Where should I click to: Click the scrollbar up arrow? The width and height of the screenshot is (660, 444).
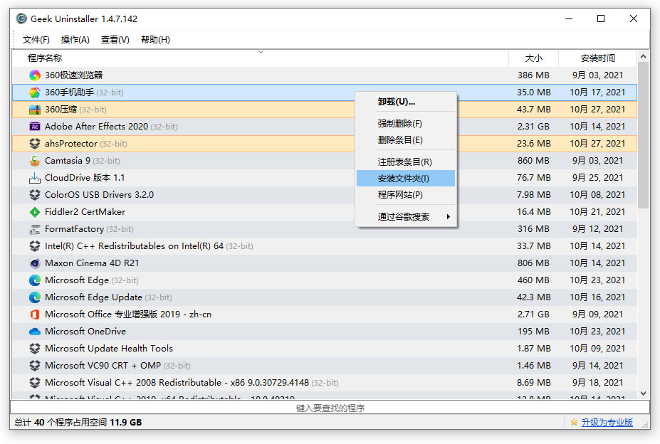point(644,55)
